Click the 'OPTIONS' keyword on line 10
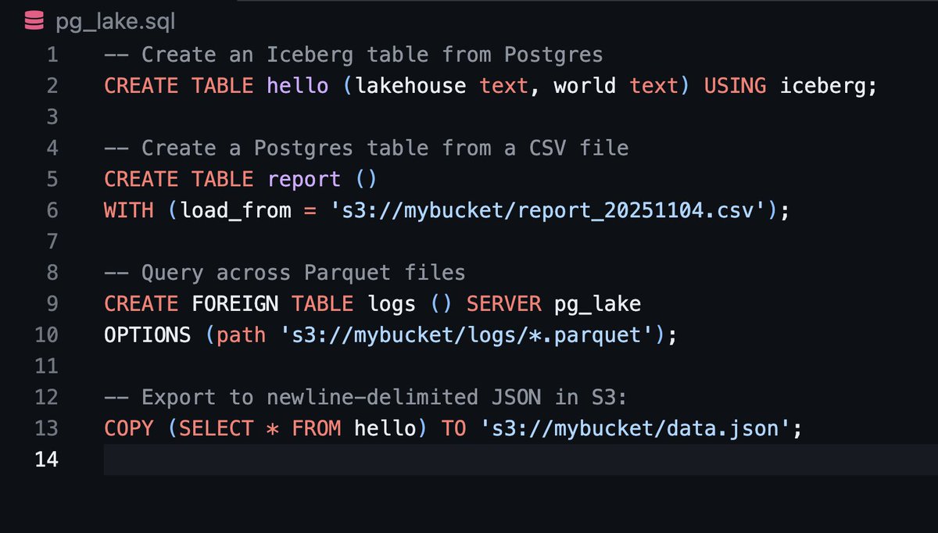Screen dimensions: 938x533 tap(147, 335)
